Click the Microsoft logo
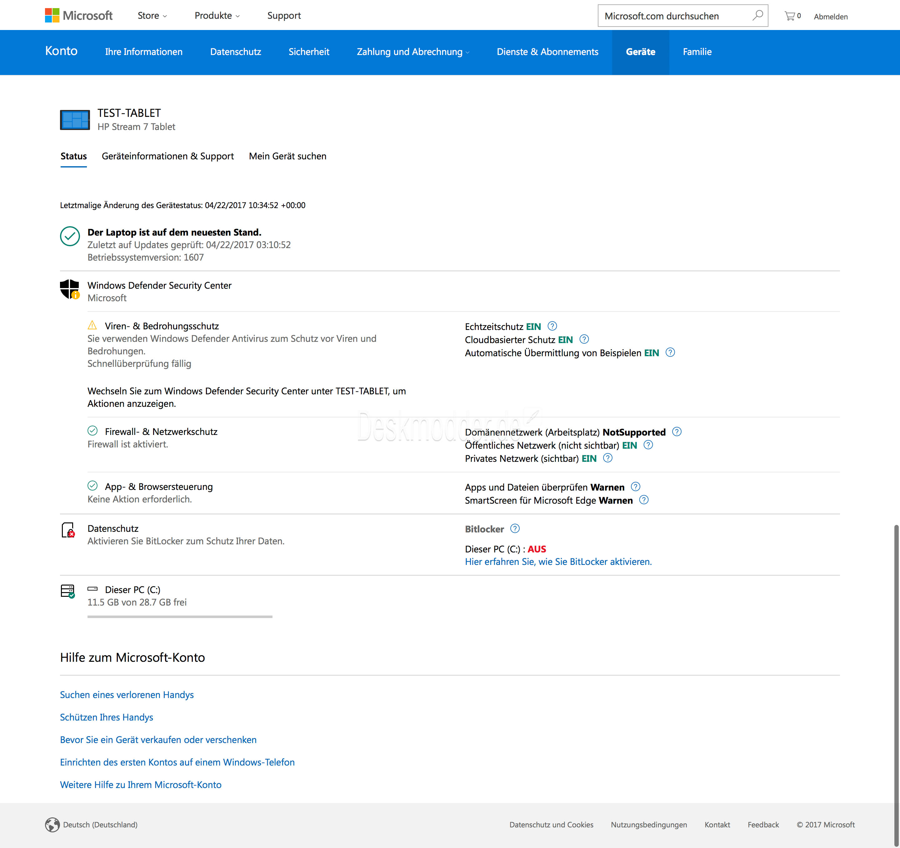The height and width of the screenshot is (848, 900). (79, 15)
